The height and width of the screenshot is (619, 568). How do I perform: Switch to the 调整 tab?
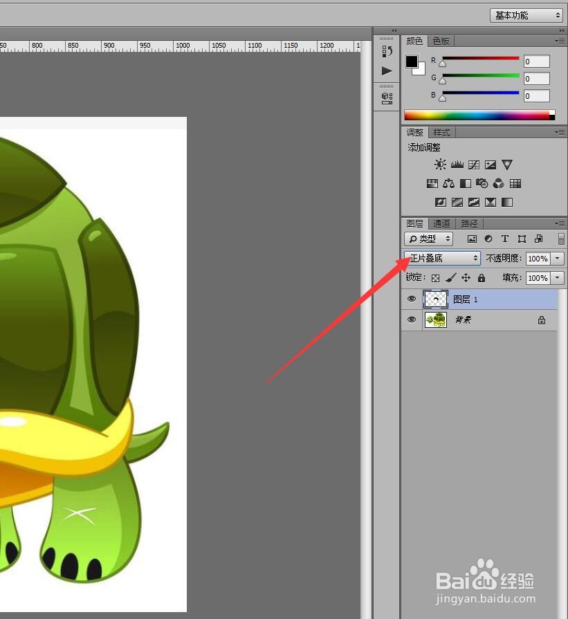[414, 133]
